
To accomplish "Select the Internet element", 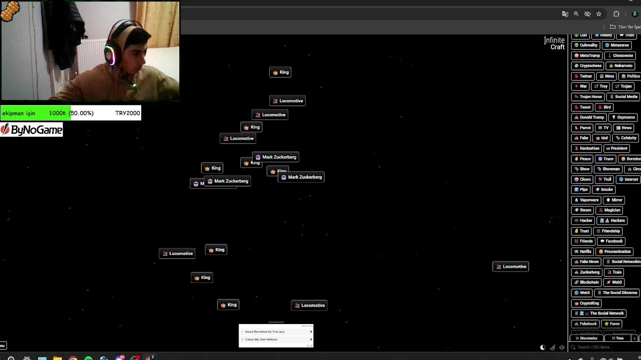I will click(x=628, y=179).
